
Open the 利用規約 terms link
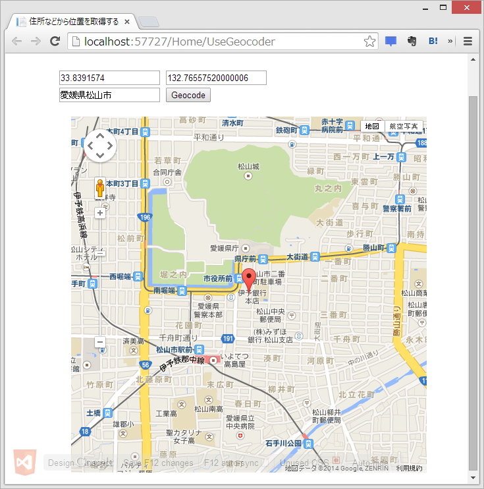(409, 468)
